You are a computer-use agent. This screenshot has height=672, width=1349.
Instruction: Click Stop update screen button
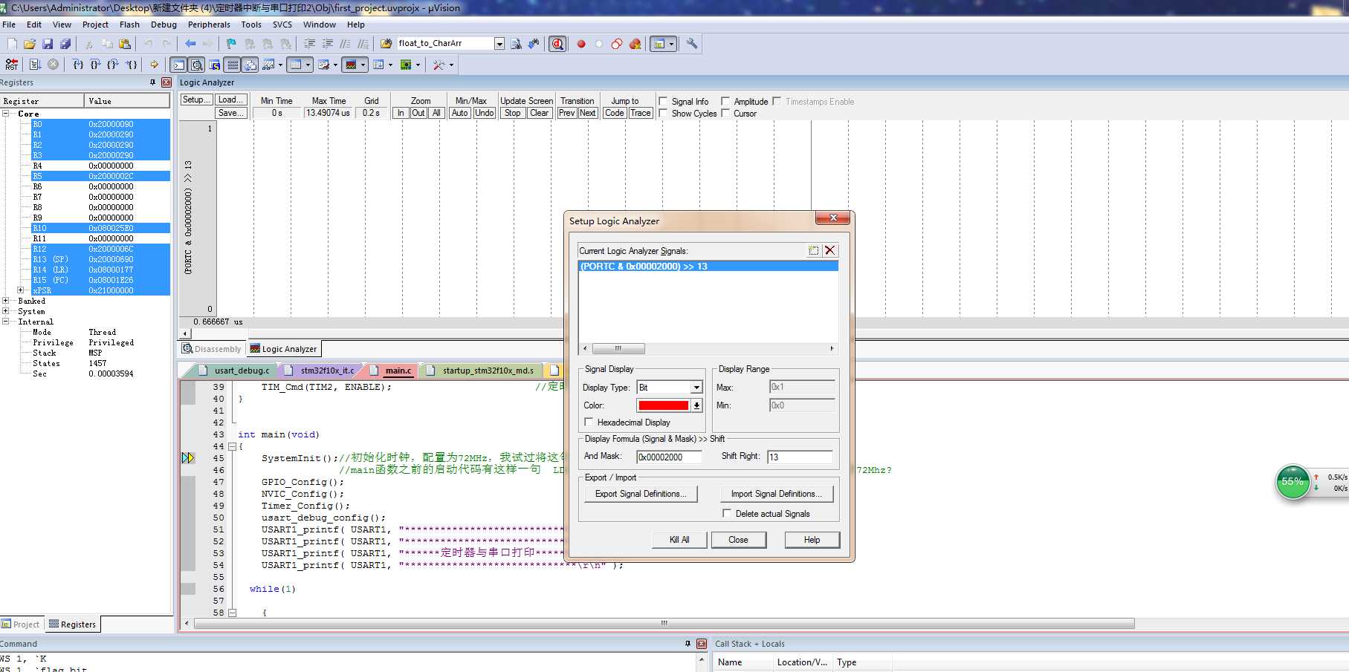pyautogui.click(x=512, y=113)
